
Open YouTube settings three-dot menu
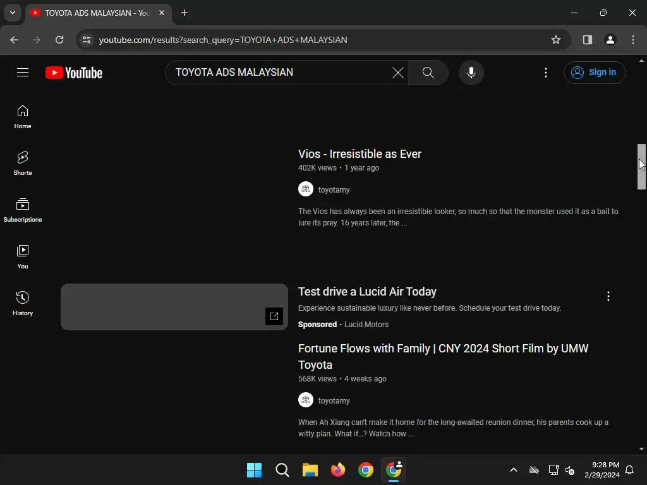545,73
